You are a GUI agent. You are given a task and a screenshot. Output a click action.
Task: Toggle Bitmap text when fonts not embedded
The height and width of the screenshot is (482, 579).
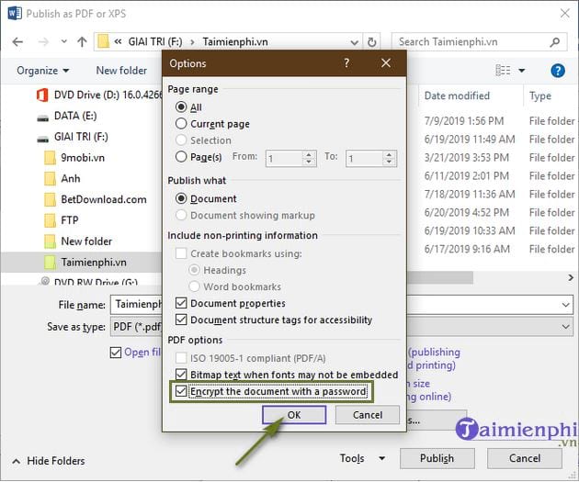pos(181,375)
